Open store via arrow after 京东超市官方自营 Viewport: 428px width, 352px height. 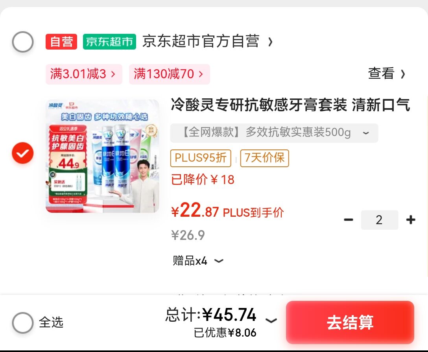[270, 42]
